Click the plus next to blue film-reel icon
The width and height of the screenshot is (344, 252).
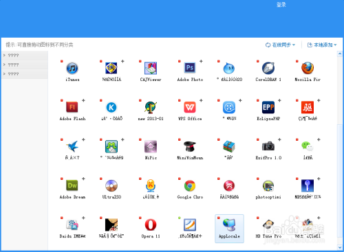click(x=240, y=100)
